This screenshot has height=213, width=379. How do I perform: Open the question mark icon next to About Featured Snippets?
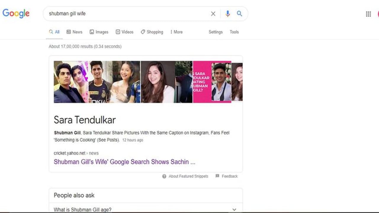164,176
